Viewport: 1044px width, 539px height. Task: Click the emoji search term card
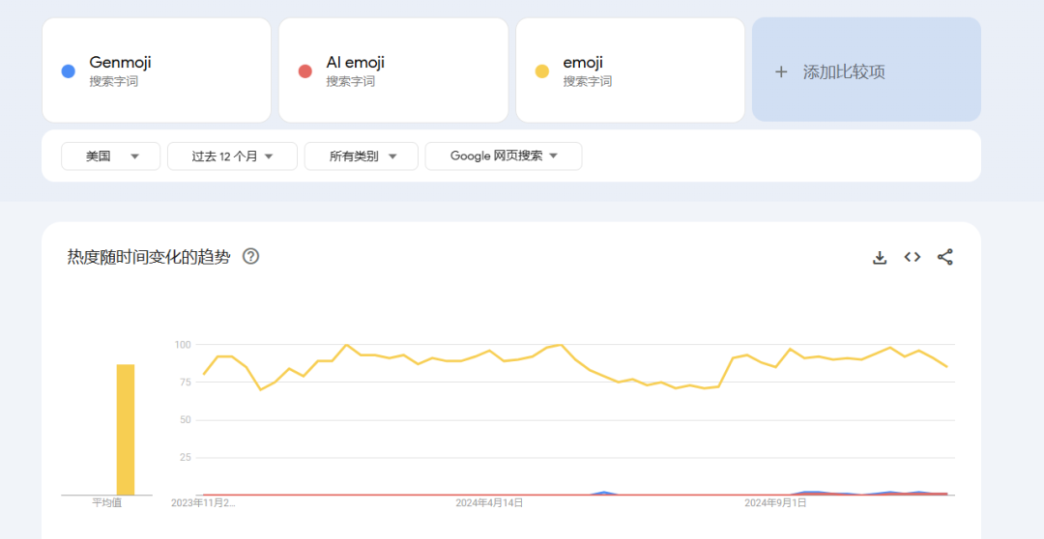(x=630, y=71)
